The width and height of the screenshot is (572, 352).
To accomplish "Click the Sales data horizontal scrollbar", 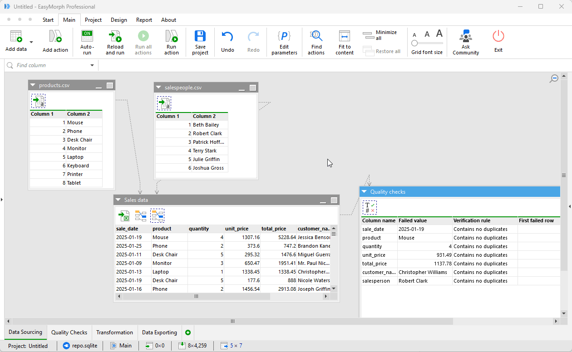I will pos(196,296).
